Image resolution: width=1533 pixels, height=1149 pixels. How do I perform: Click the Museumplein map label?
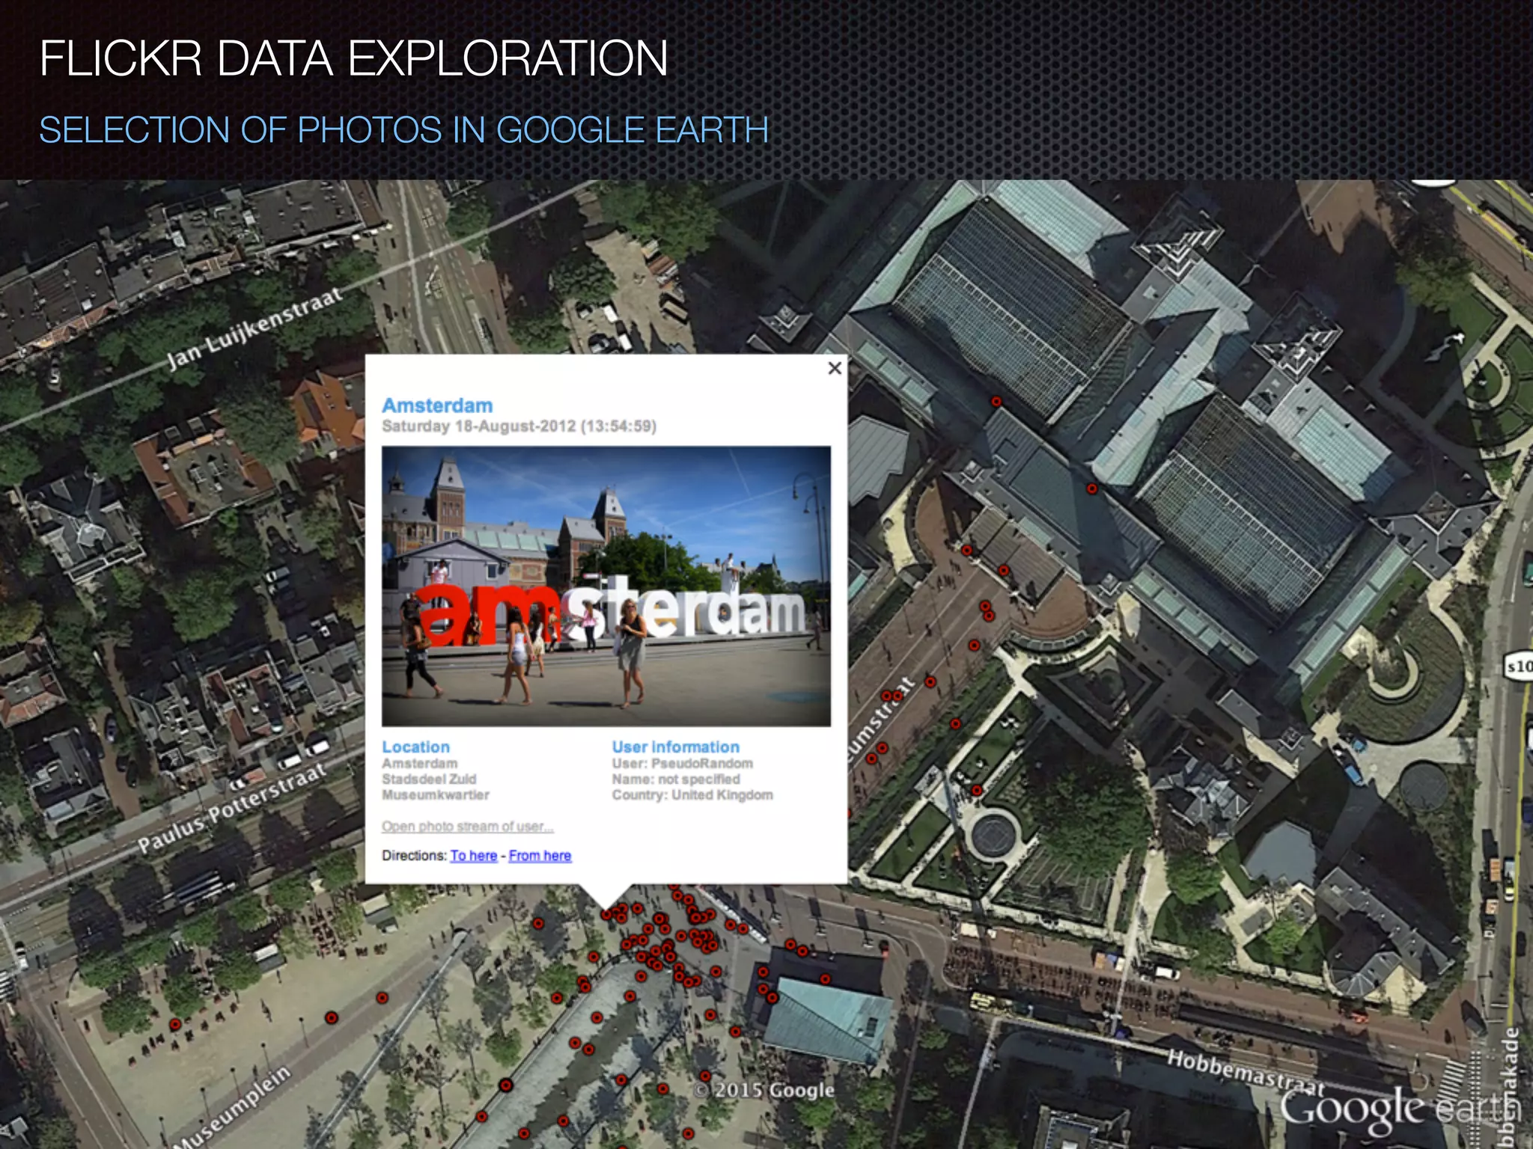tap(234, 1109)
